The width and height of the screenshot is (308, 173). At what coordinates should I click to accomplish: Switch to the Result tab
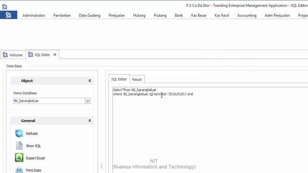click(x=137, y=79)
